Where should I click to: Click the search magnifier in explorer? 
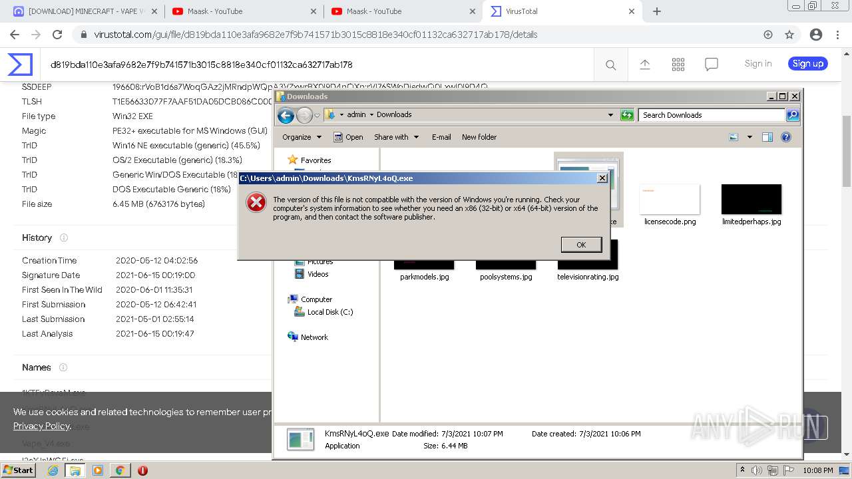(793, 115)
